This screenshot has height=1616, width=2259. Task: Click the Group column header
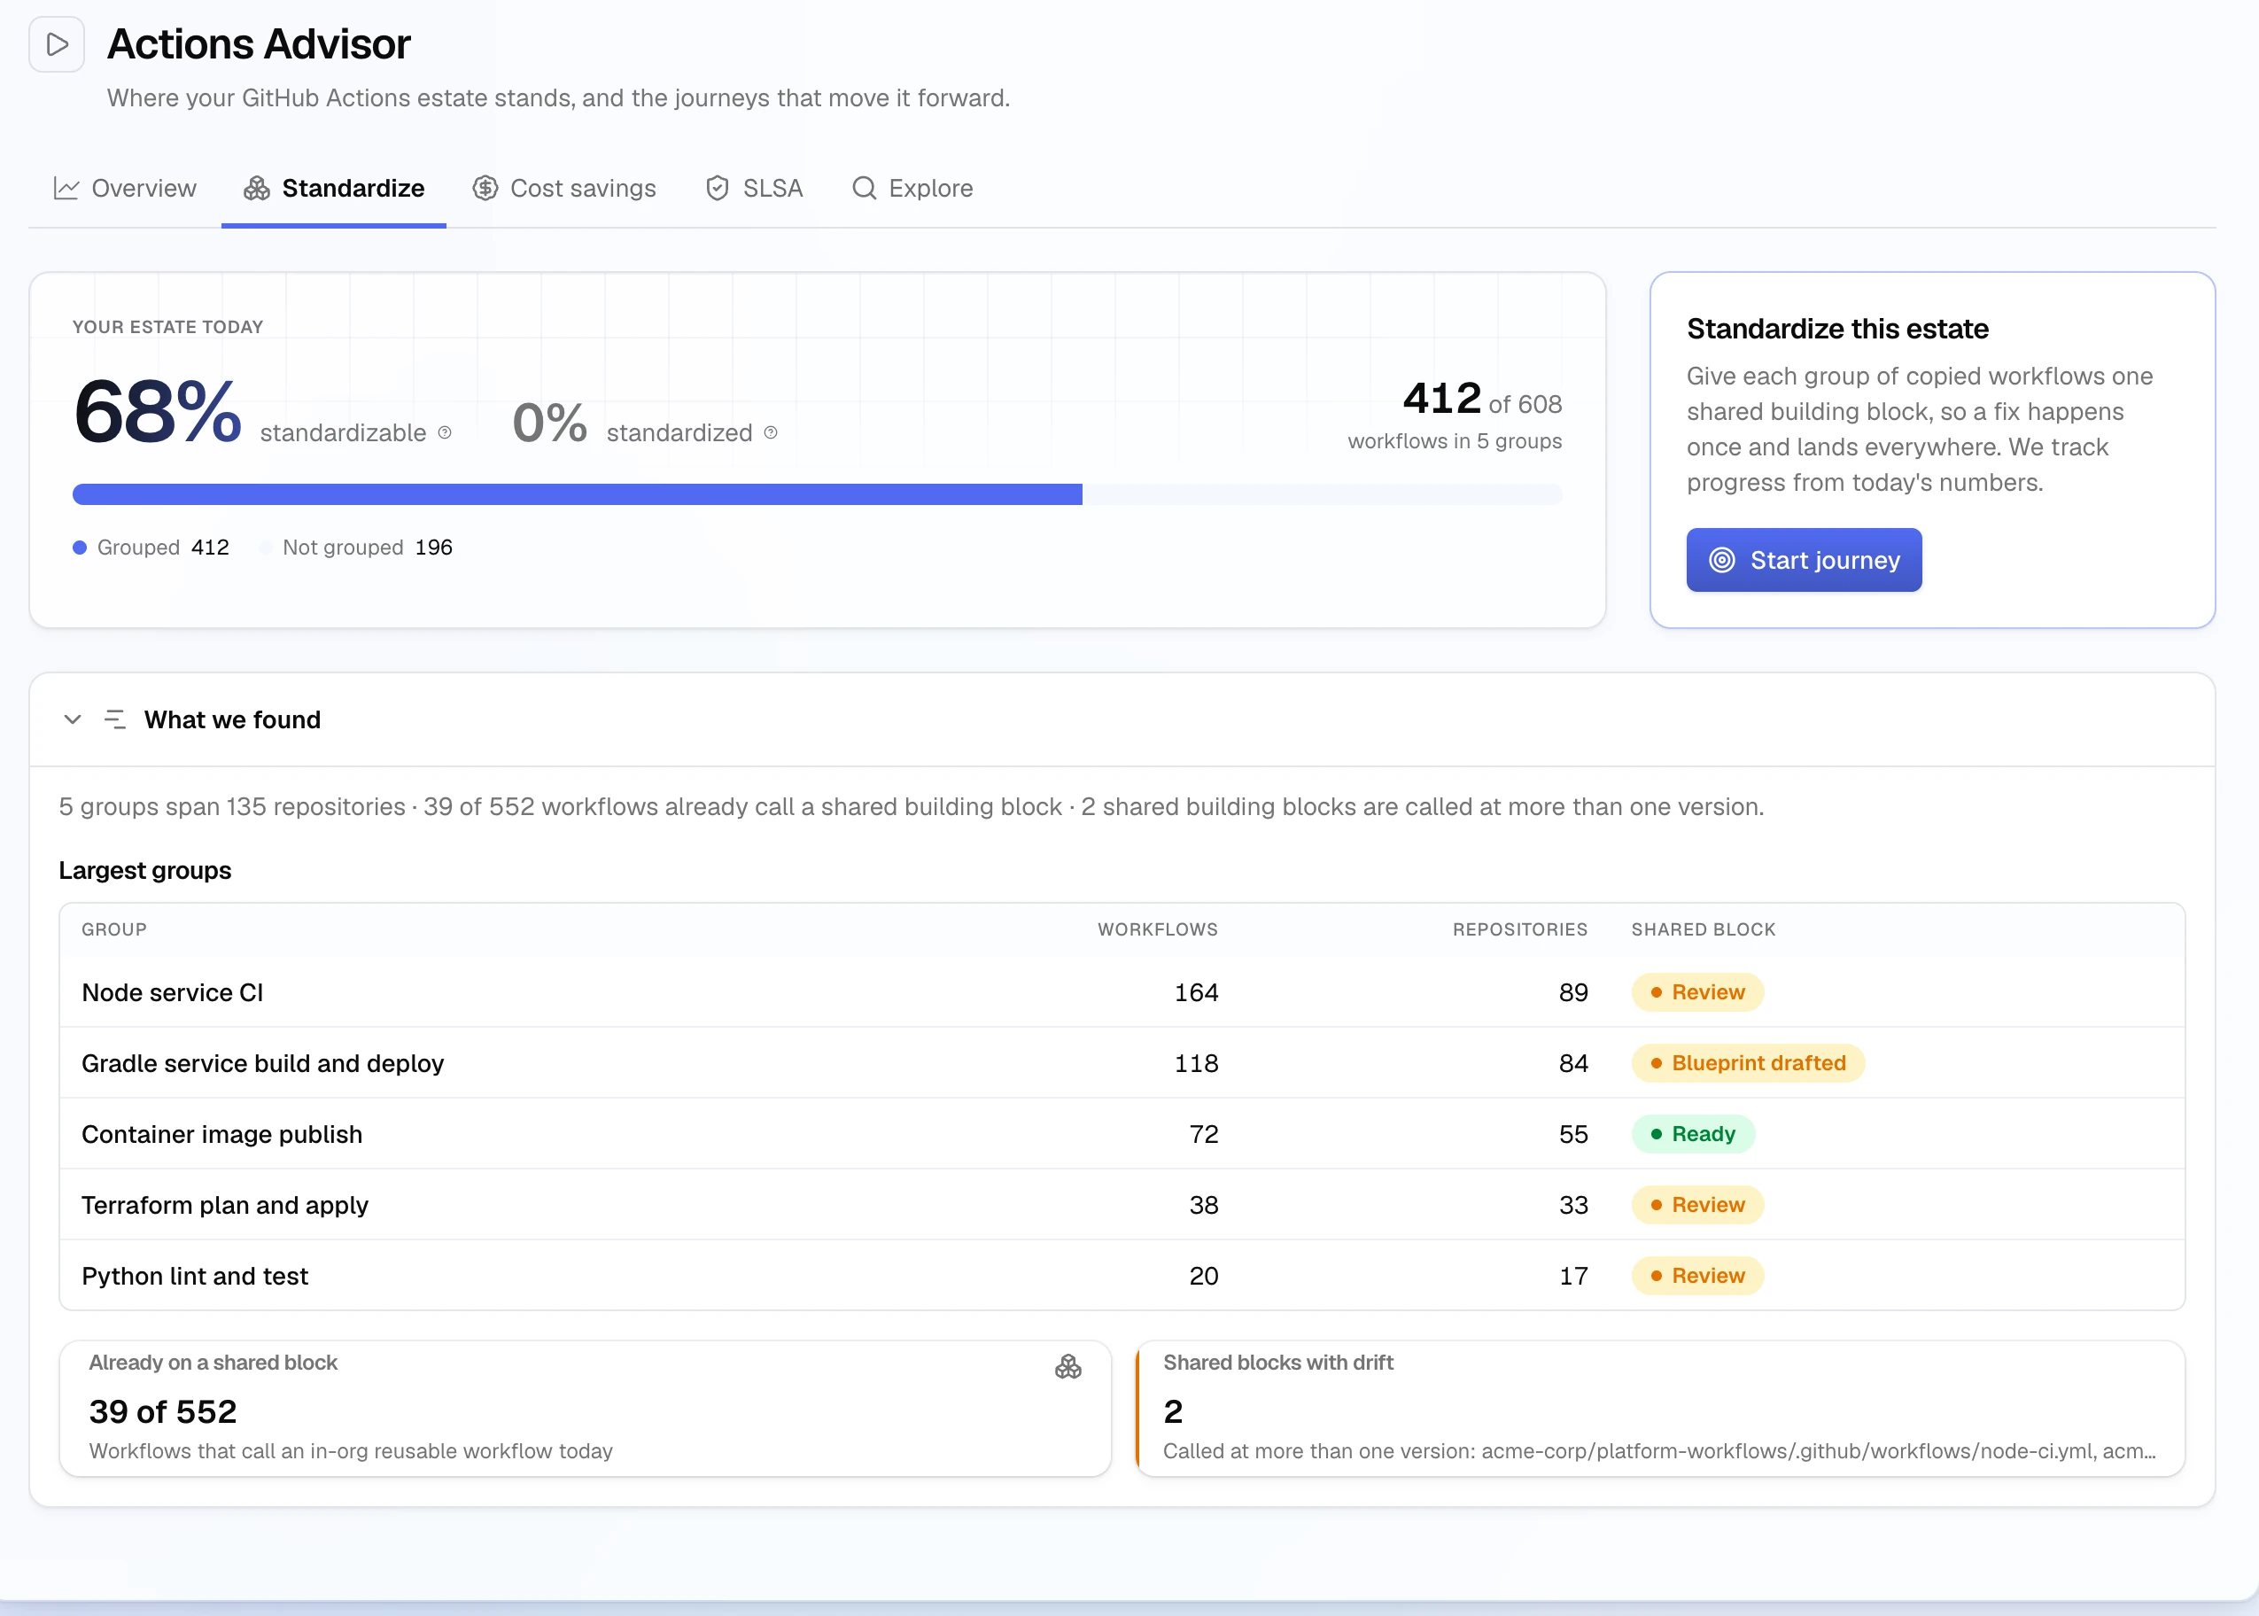tap(114, 929)
